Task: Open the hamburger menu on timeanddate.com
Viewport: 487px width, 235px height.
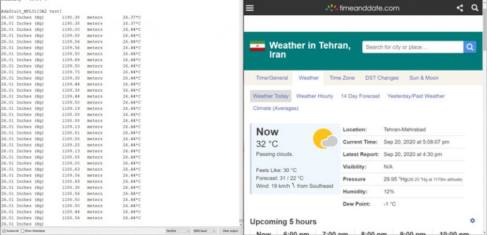Action: click(250, 8)
